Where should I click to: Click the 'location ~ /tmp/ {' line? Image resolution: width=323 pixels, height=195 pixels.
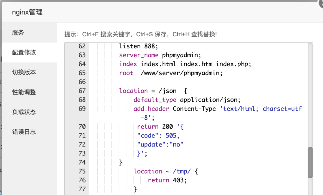(x=166, y=171)
